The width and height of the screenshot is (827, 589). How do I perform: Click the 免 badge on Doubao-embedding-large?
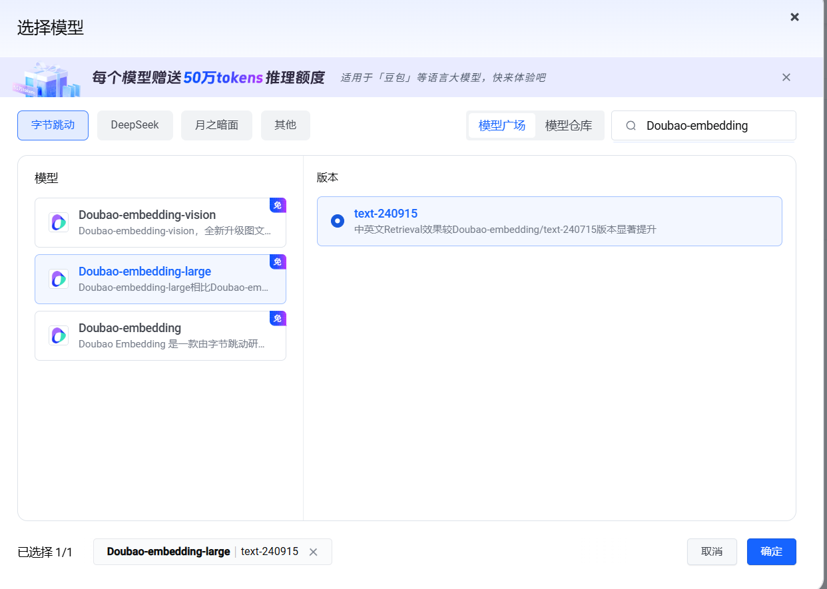pos(278,262)
